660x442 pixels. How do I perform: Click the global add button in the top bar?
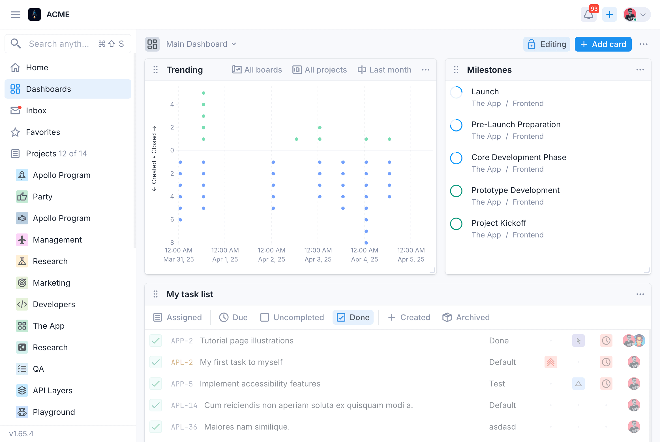pos(609,14)
